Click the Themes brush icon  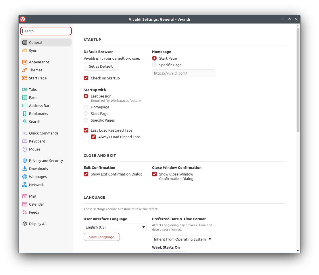click(25, 70)
